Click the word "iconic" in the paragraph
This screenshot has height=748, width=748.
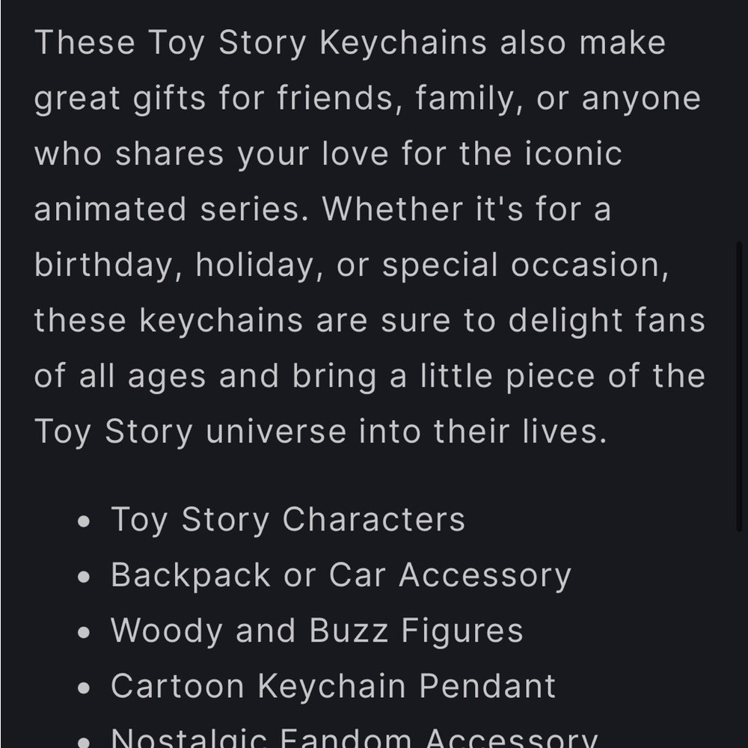[574, 153]
